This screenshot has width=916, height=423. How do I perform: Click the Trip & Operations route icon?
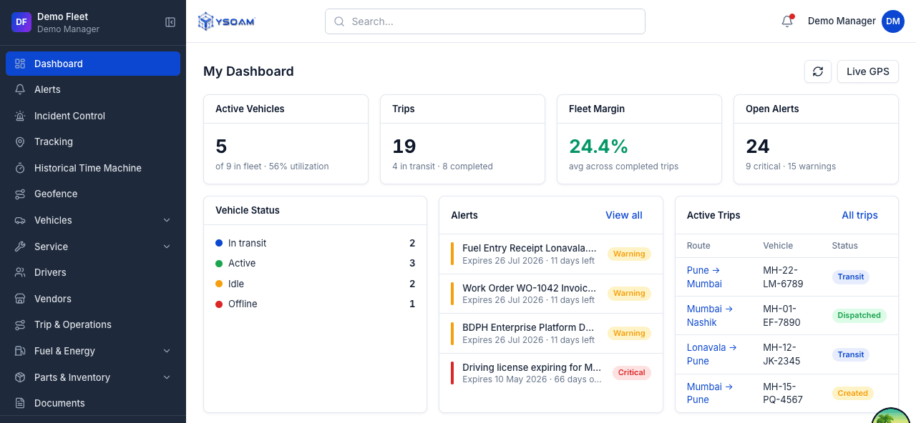[x=20, y=324]
